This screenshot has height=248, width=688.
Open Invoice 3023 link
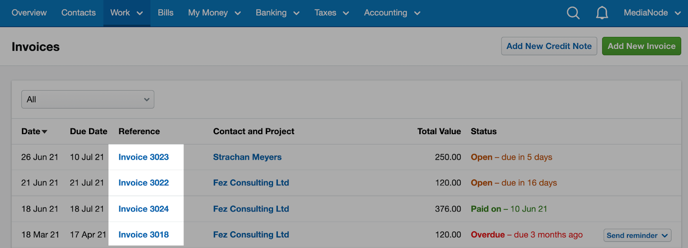click(x=144, y=157)
